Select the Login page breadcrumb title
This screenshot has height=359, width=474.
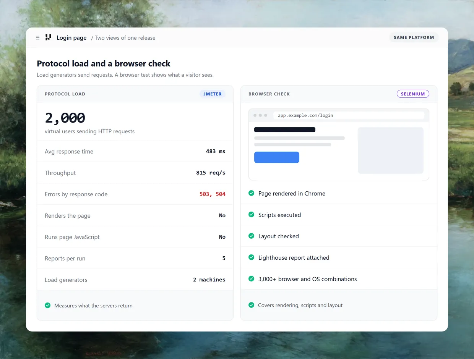[71, 38]
